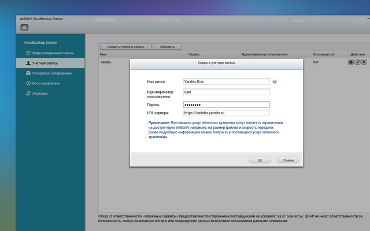Delete the Yandex account with the red X

pyautogui.click(x=364, y=62)
